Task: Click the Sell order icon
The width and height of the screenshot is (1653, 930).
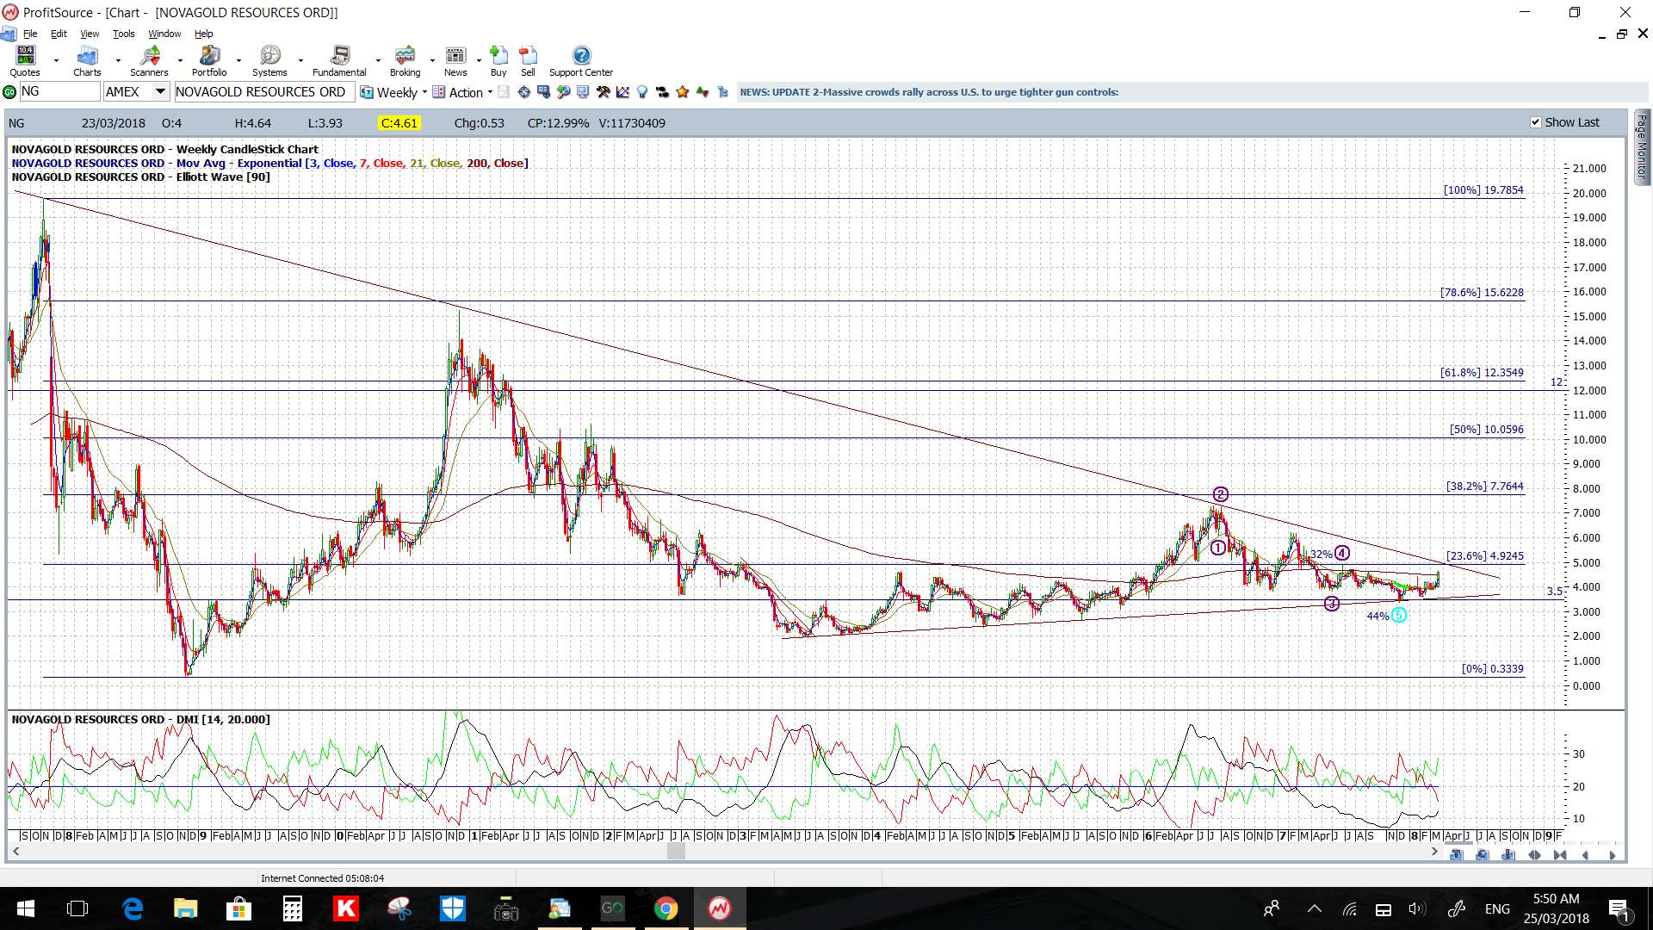Action: coord(528,61)
